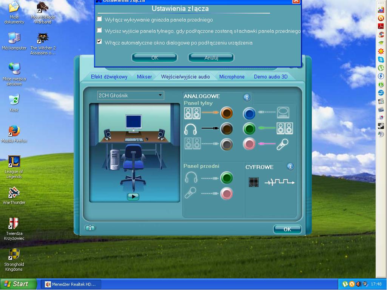Click the digital output icon in CYFROWE area
Screen dimensions: 387x290
point(253,182)
